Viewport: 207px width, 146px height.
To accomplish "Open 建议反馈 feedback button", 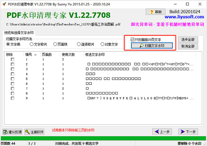I will pos(12,132).
